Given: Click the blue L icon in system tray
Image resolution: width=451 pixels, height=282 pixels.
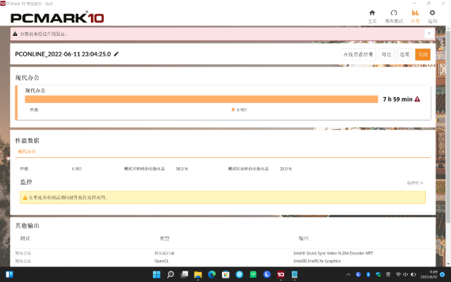Looking at the screenshot, I should pyautogui.click(x=358, y=274).
